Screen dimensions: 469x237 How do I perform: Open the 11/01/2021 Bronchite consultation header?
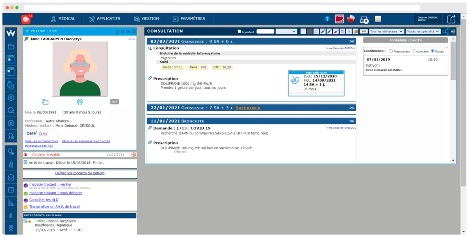click(x=251, y=121)
